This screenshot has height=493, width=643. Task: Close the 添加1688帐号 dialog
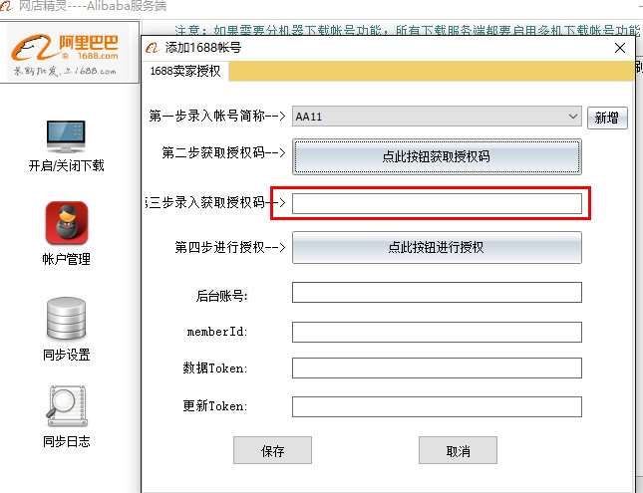pyautogui.click(x=620, y=48)
